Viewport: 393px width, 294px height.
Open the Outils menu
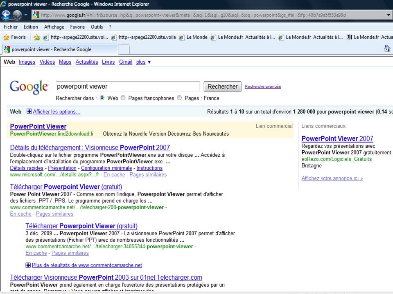pyautogui.click(x=97, y=27)
